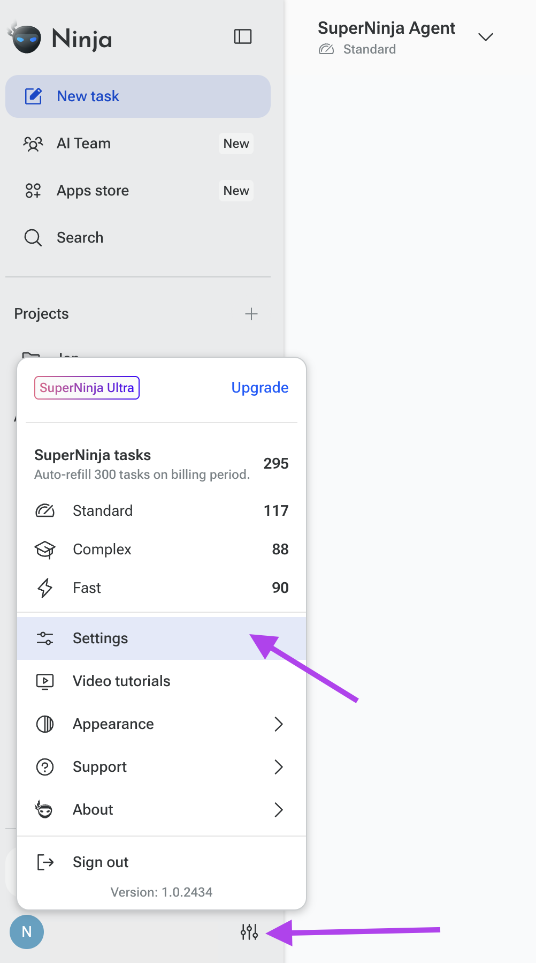Viewport: 536px width, 963px height.
Task: Click the Complex graduation cap icon
Action: pos(45,550)
